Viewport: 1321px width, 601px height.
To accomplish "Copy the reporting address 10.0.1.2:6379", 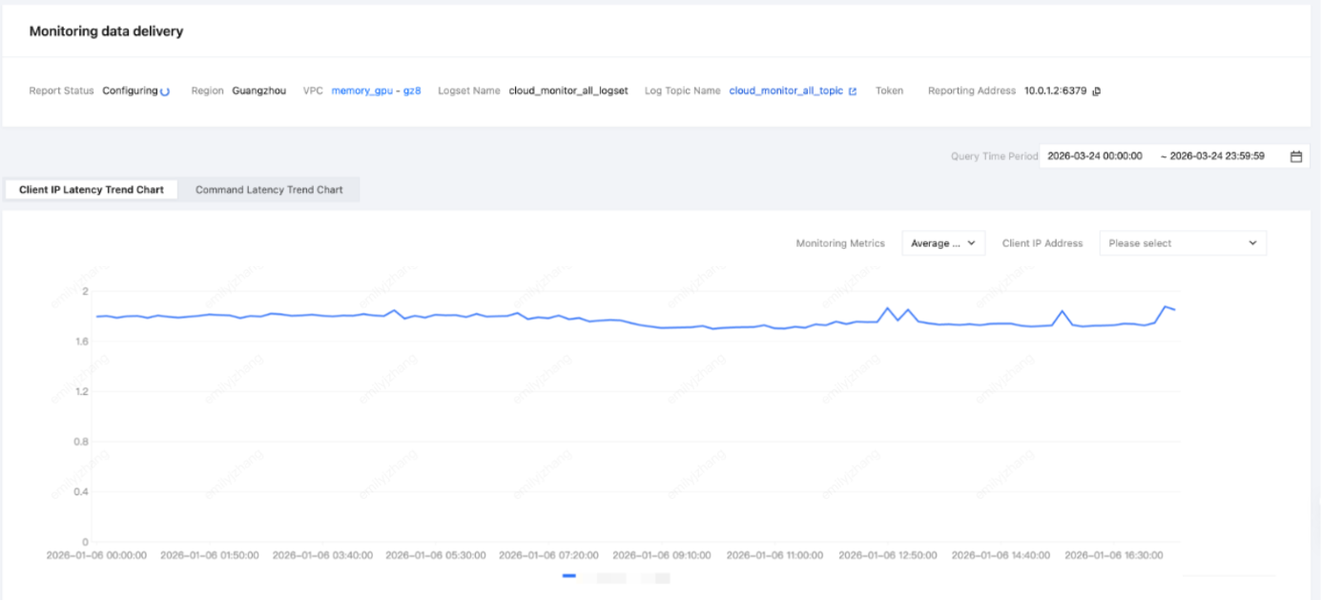I will coord(1097,92).
